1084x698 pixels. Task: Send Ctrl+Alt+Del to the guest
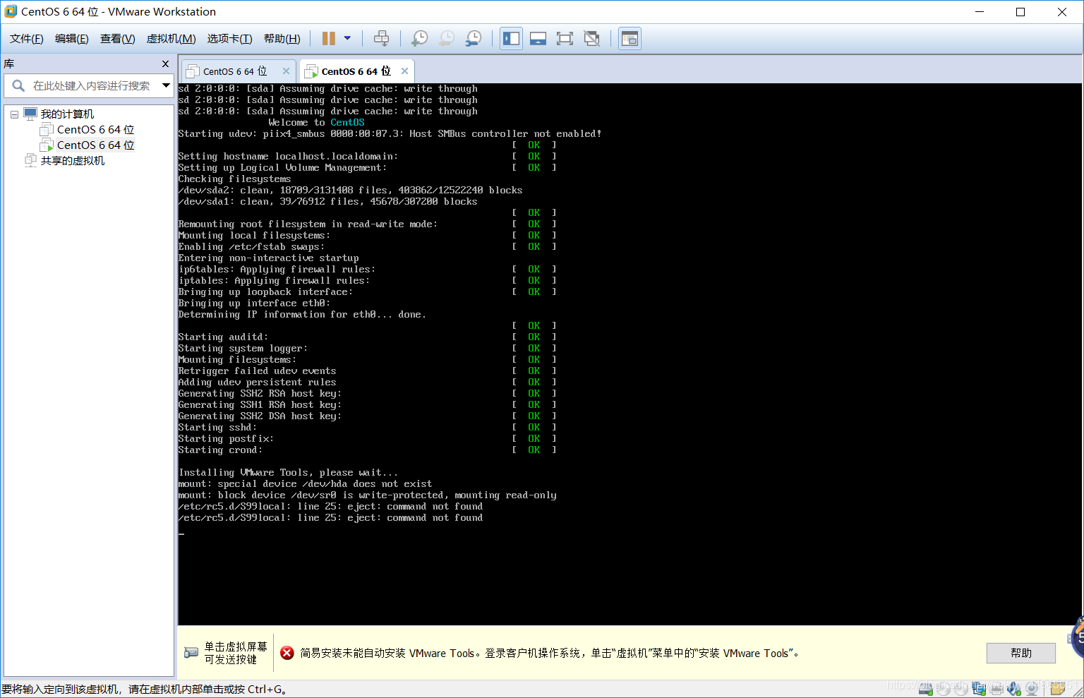[381, 38]
